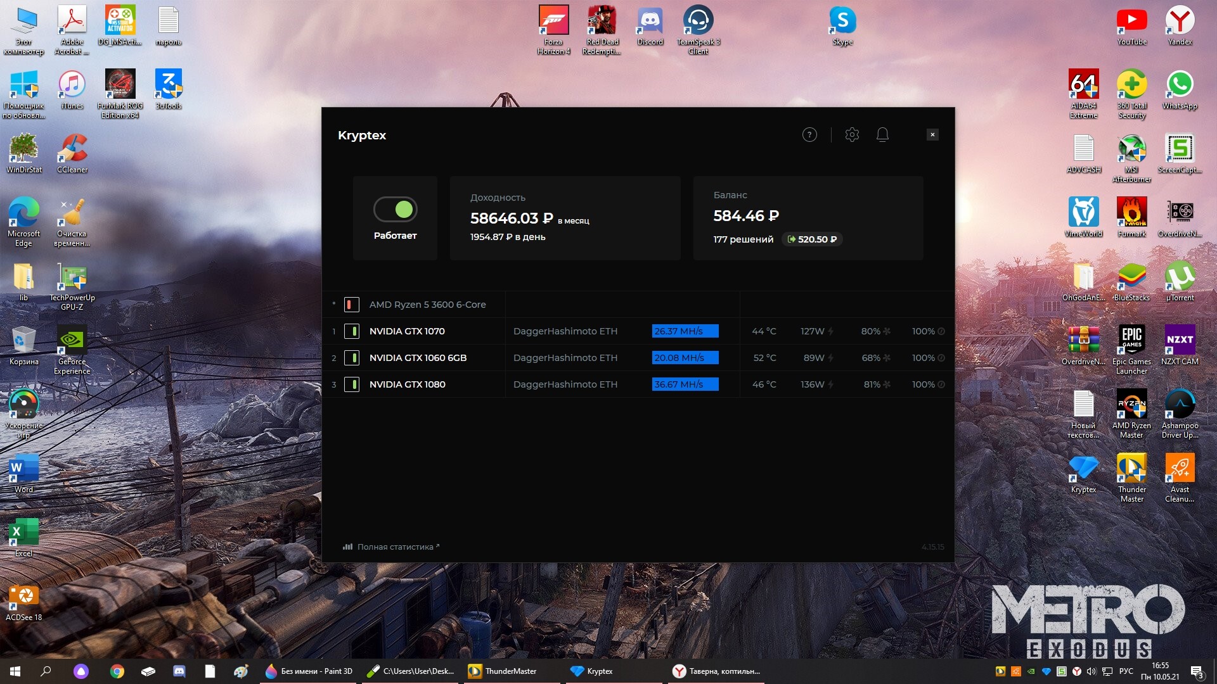
Task: Click the GTX 1080 100% info icon
Action: [x=941, y=384]
